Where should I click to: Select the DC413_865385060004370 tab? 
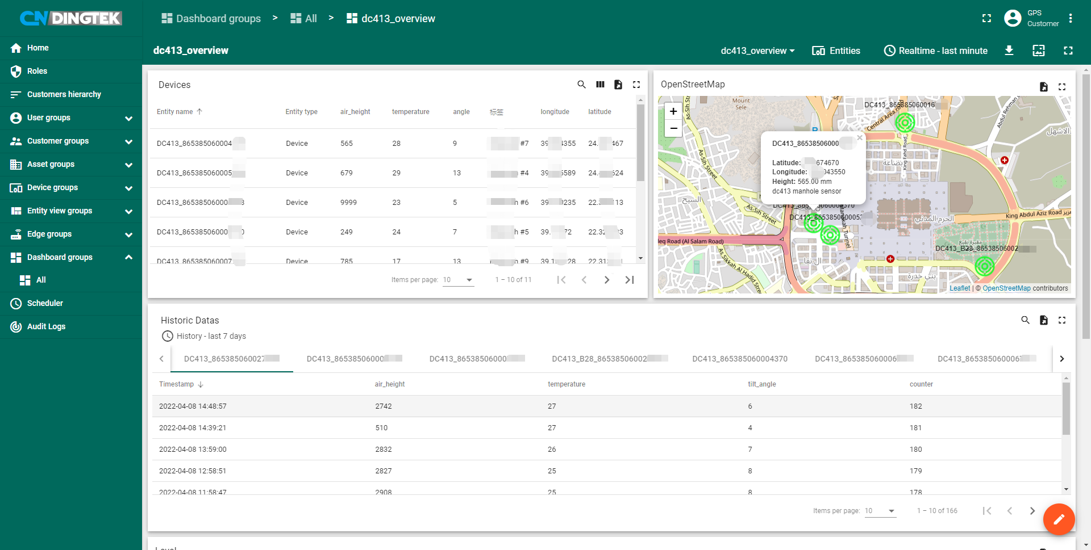coord(740,359)
